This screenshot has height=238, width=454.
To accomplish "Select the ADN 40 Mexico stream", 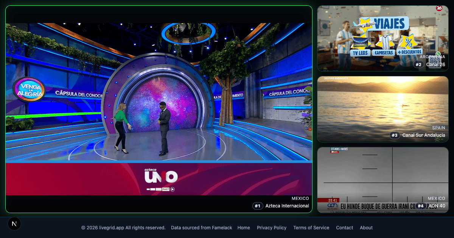I will 382,174.
